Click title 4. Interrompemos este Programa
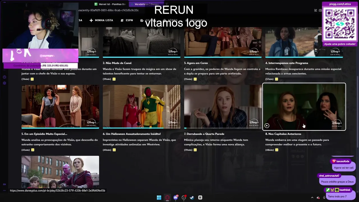The width and height of the screenshot is (359, 202). click(x=287, y=63)
